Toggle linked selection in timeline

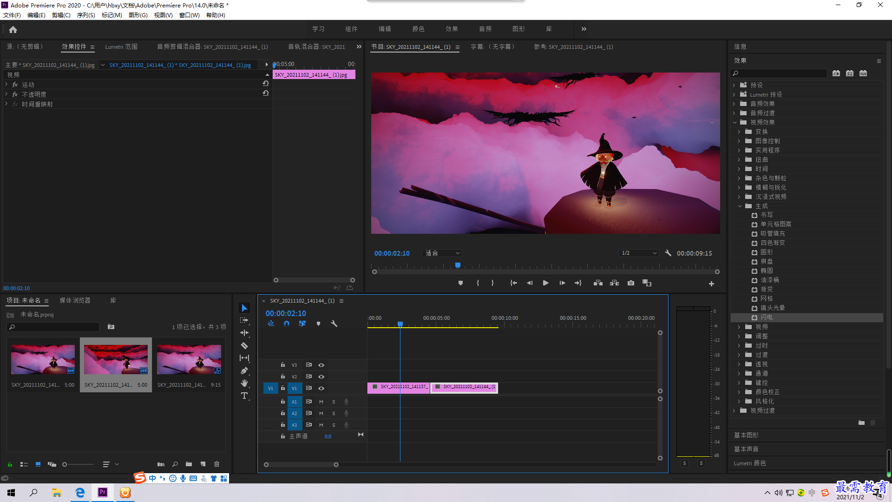click(302, 324)
